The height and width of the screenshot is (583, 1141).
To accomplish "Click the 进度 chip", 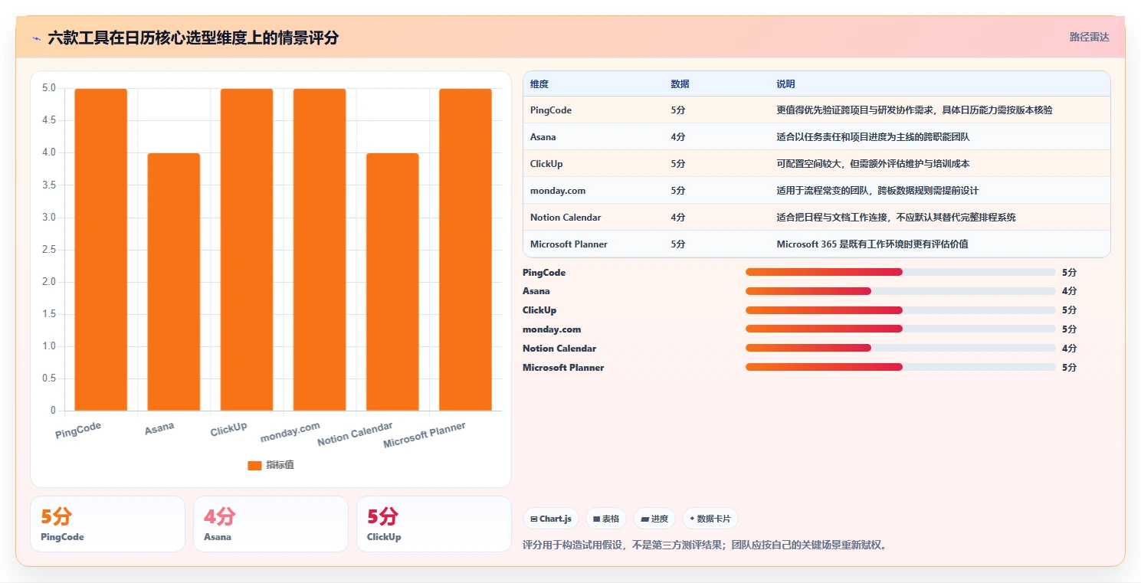I will 654,519.
